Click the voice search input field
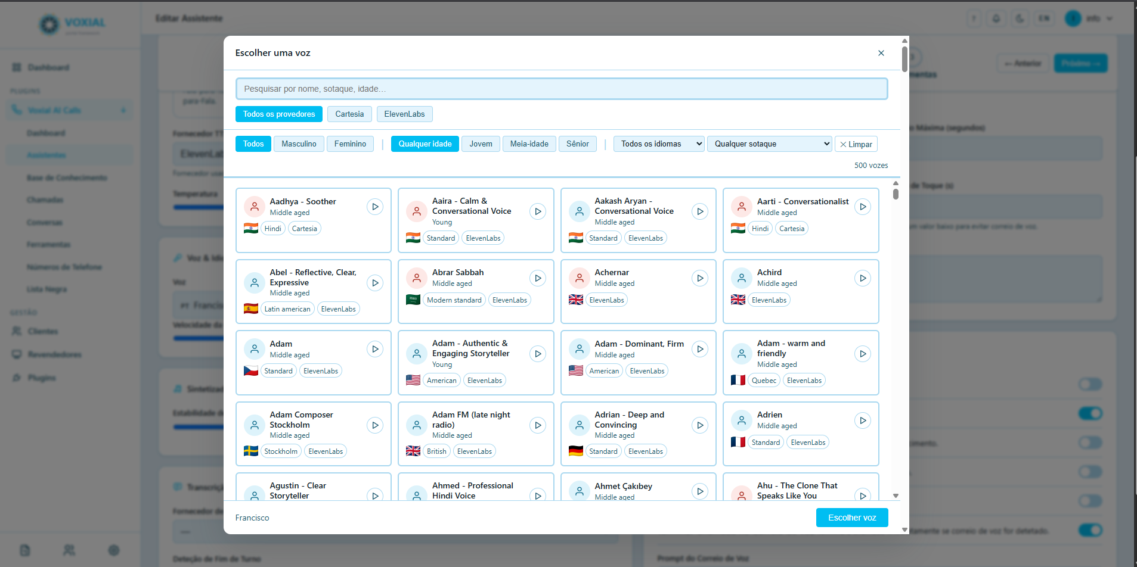 562,89
